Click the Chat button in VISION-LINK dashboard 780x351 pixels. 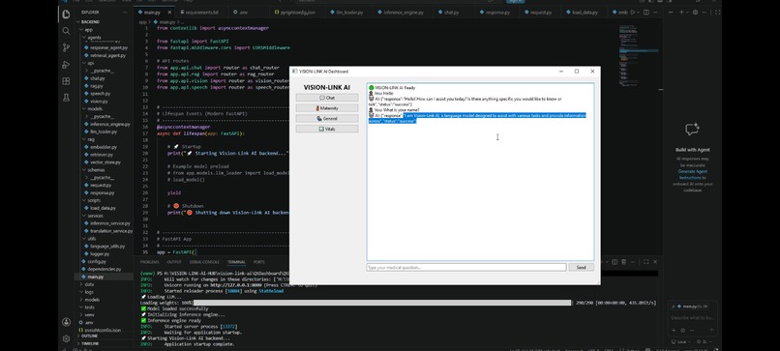click(327, 98)
